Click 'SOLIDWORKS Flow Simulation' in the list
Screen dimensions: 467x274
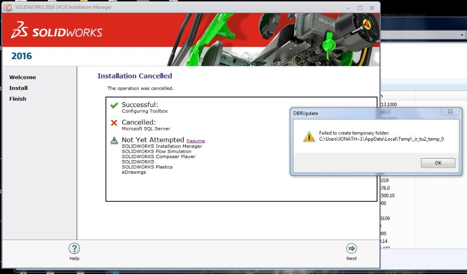(x=156, y=151)
